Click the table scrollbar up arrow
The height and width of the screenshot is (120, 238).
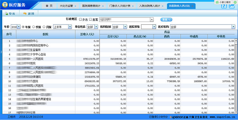point(236,40)
